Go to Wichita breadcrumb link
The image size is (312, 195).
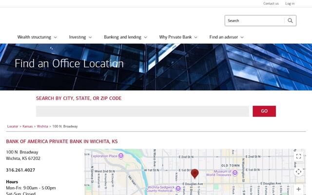(42, 126)
